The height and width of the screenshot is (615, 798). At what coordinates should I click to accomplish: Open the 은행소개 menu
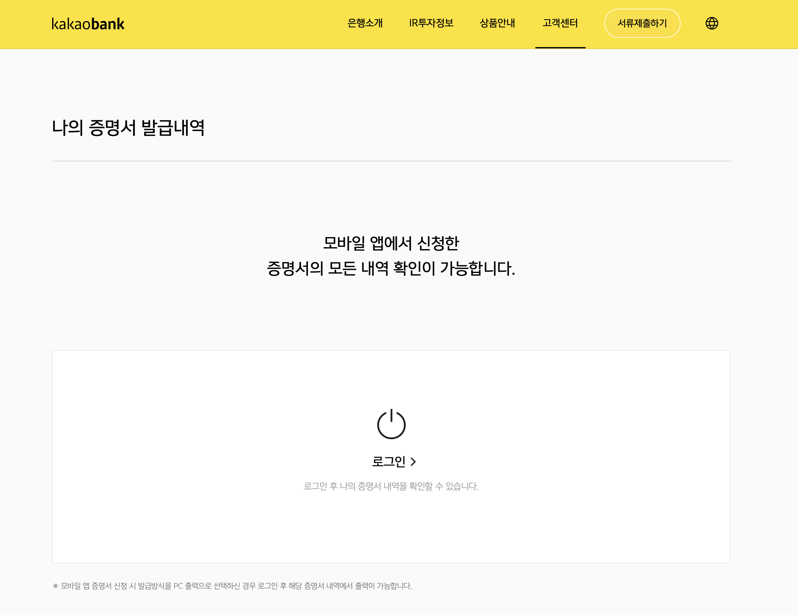pos(365,23)
